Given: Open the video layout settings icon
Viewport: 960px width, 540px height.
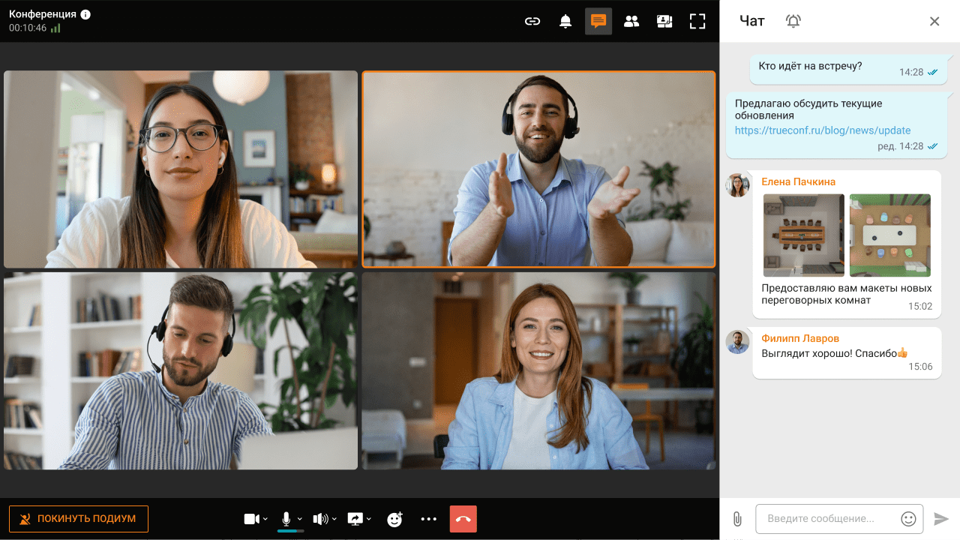Looking at the screenshot, I should (x=664, y=22).
